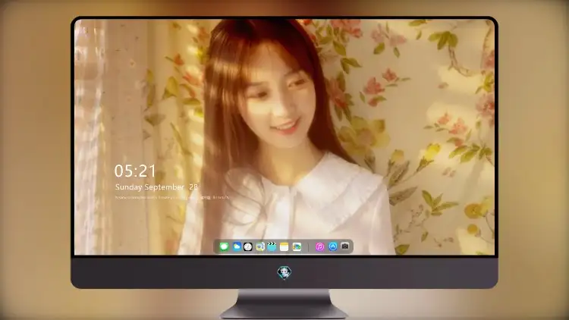The height and width of the screenshot is (320, 569).
Task: Open the Camera app in dock
Action: click(345, 246)
